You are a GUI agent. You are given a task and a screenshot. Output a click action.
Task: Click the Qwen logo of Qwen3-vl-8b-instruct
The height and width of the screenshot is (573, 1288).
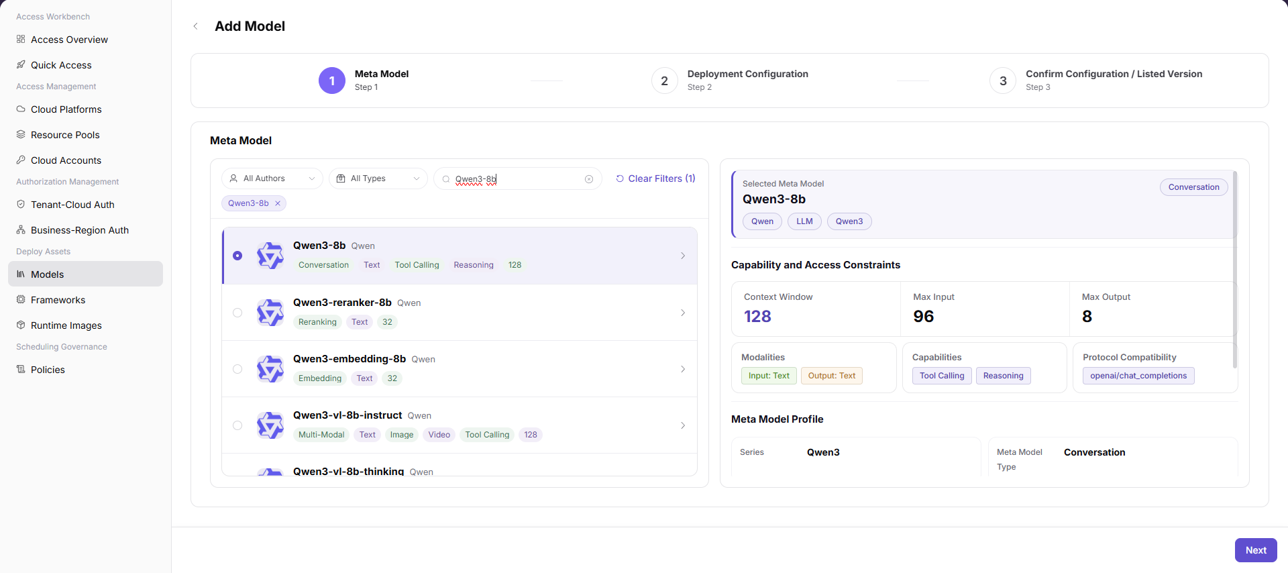[270, 425]
